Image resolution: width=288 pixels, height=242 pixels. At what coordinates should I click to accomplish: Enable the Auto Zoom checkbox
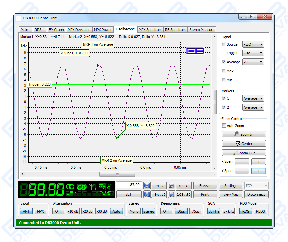pos(224,126)
